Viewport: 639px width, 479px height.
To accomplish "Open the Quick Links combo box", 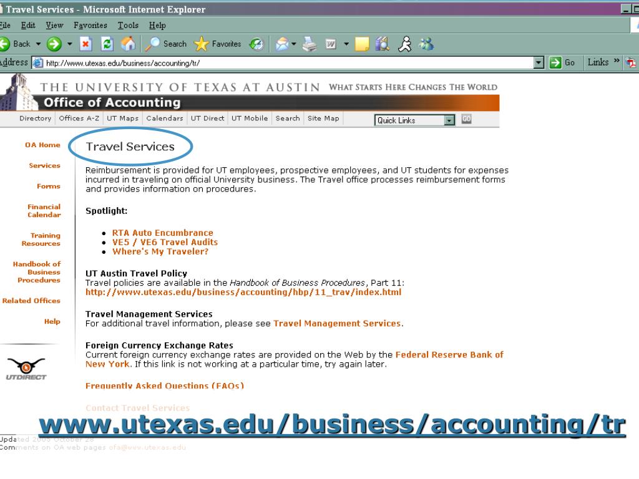I will tap(414, 120).
